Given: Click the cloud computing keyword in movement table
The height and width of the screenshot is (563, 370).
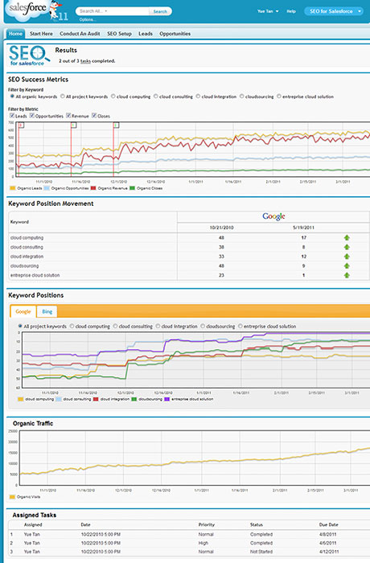Looking at the screenshot, I should tap(27, 238).
